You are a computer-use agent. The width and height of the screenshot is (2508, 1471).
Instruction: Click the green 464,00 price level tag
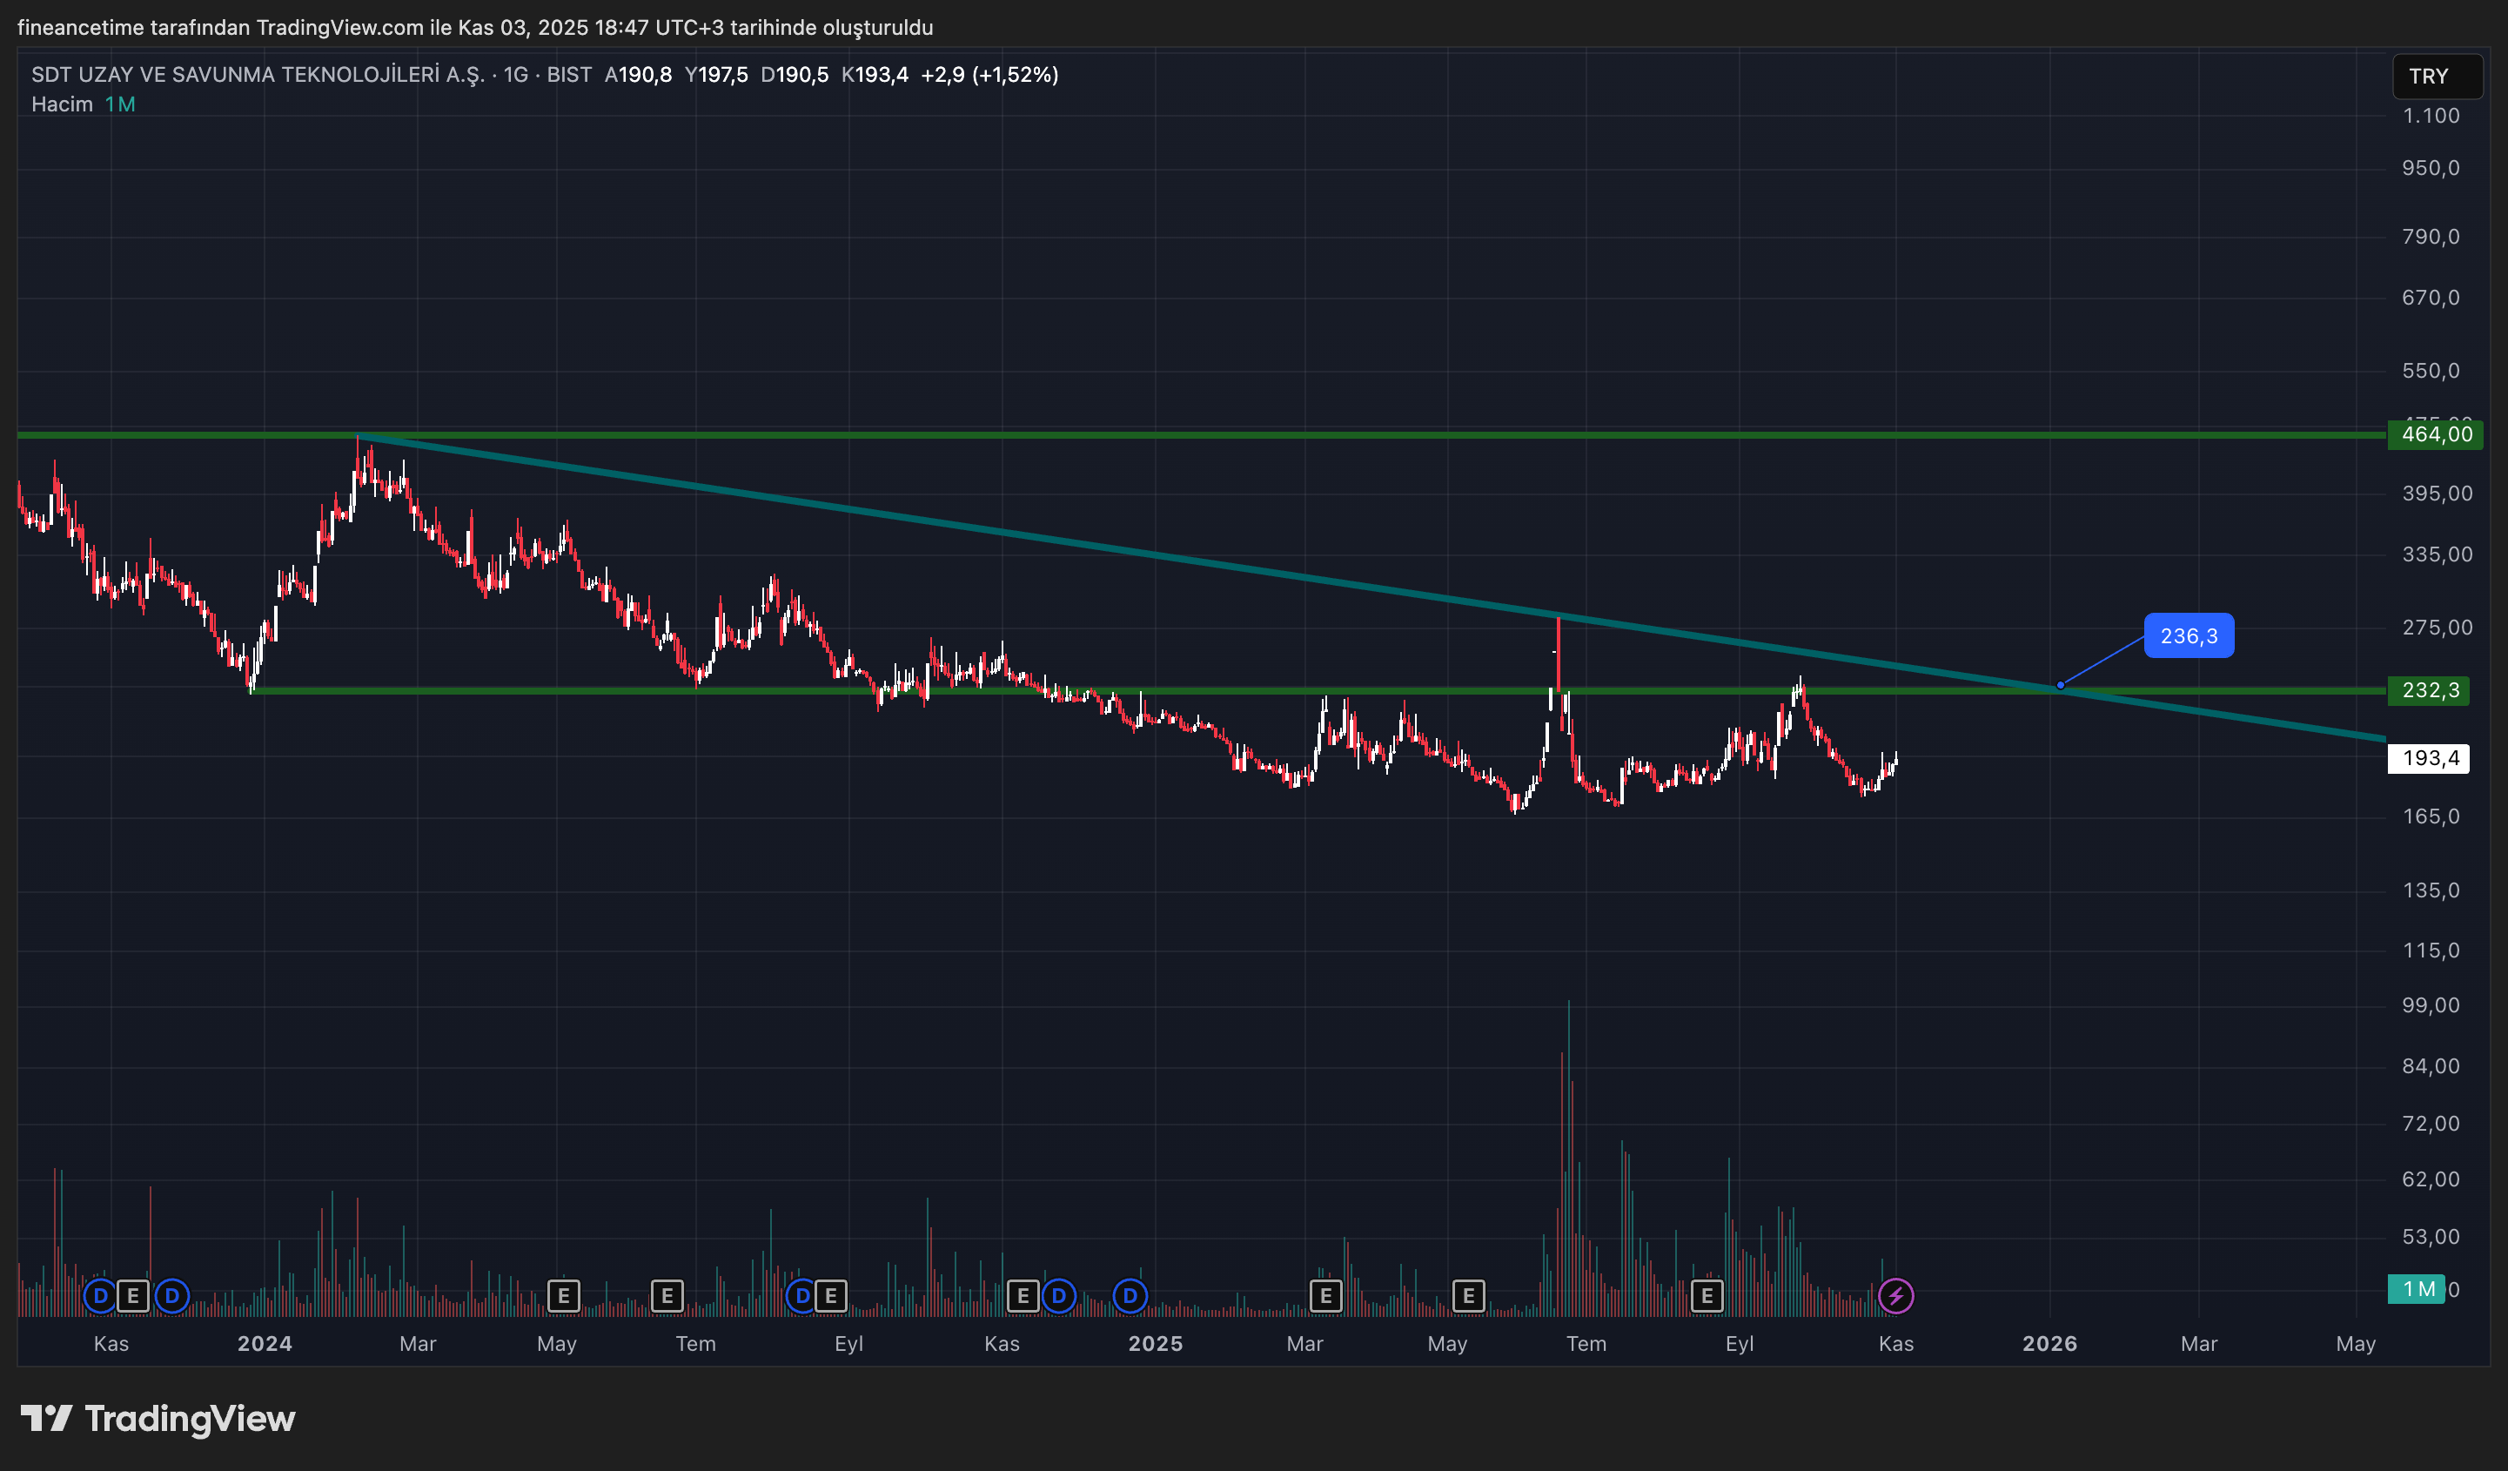(x=2434, y=434)
